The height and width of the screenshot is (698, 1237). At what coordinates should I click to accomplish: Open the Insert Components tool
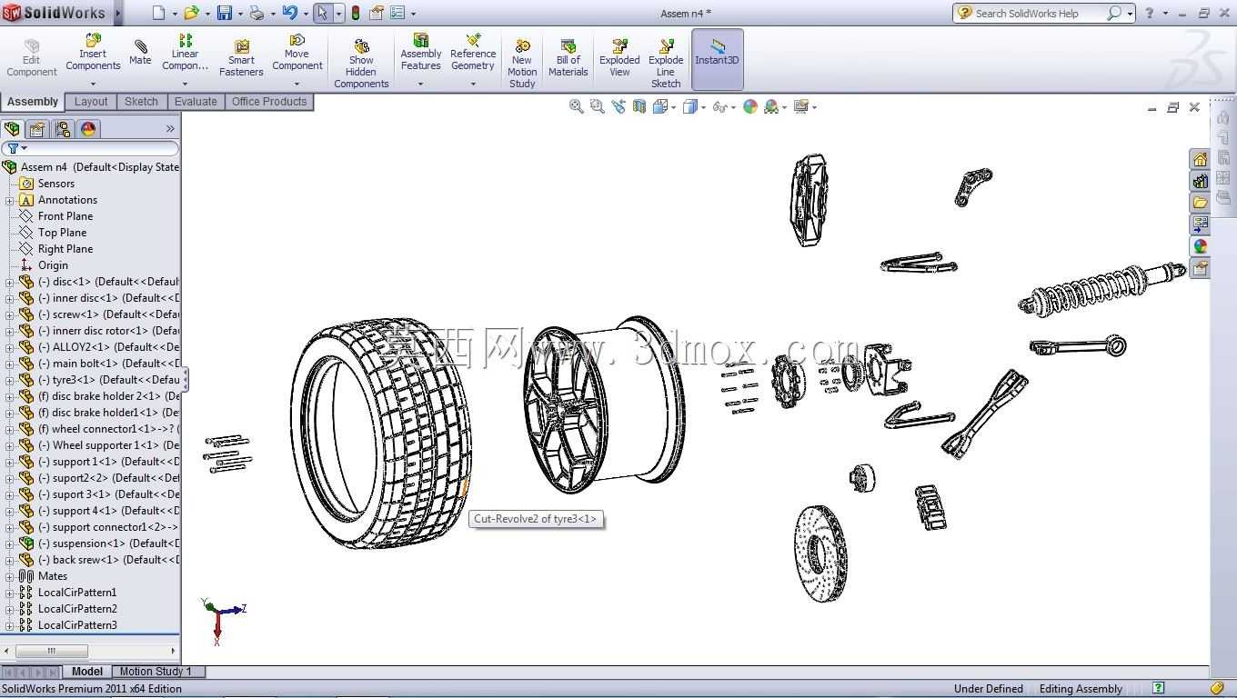93,53
